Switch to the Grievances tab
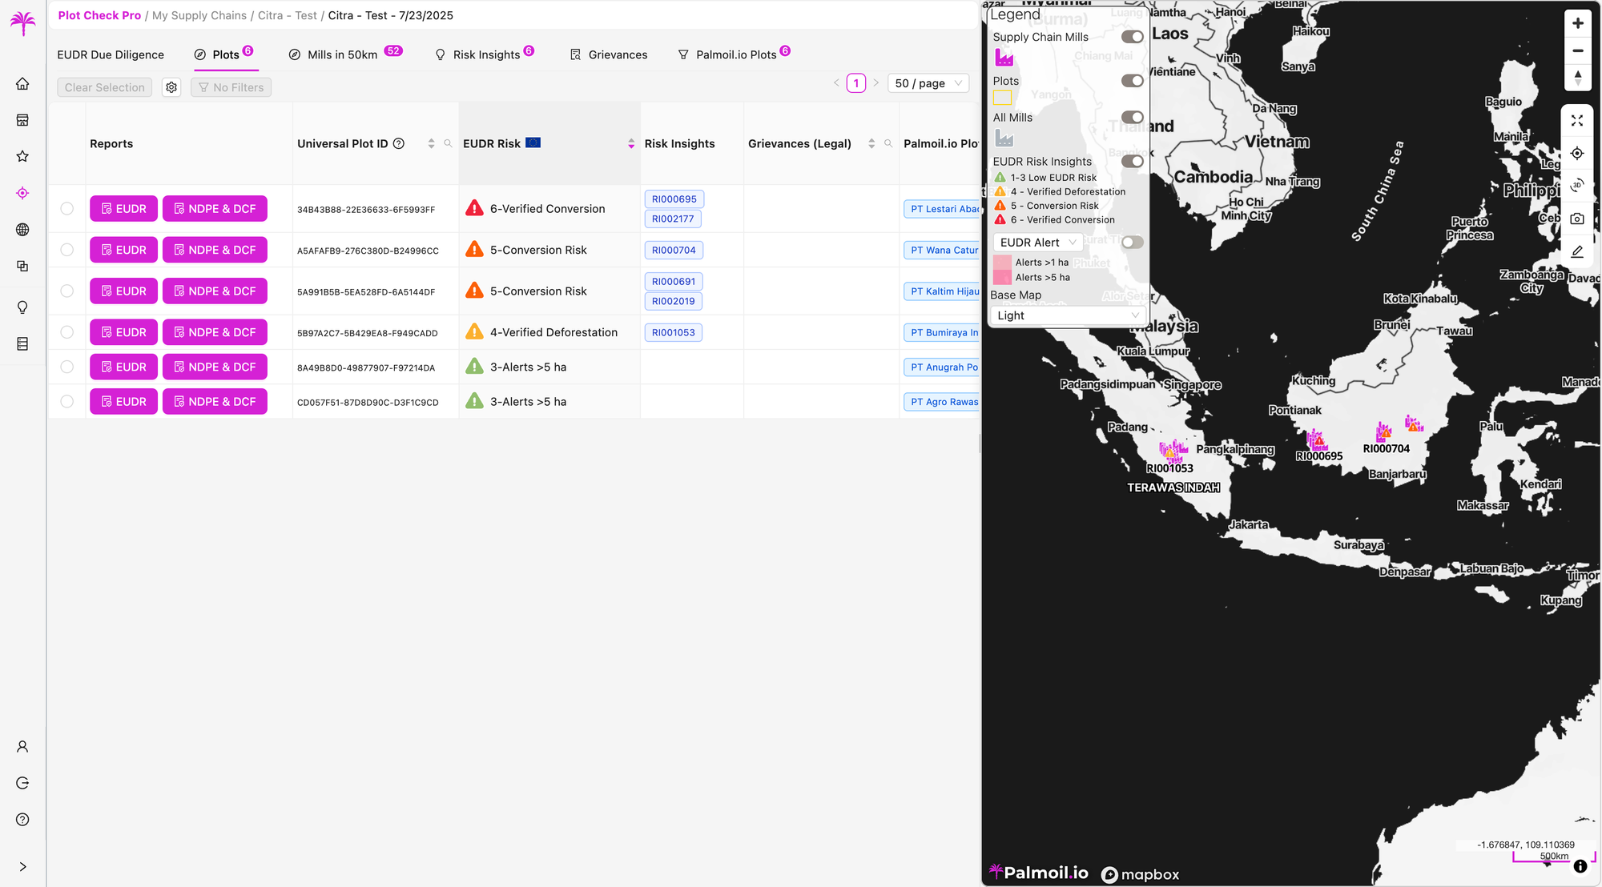The image size is (1602, 887). [x=609, y=54]
